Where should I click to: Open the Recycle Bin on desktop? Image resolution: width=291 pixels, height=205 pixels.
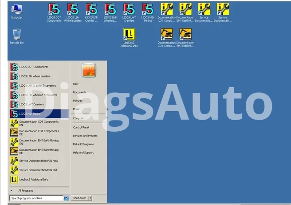16,36
